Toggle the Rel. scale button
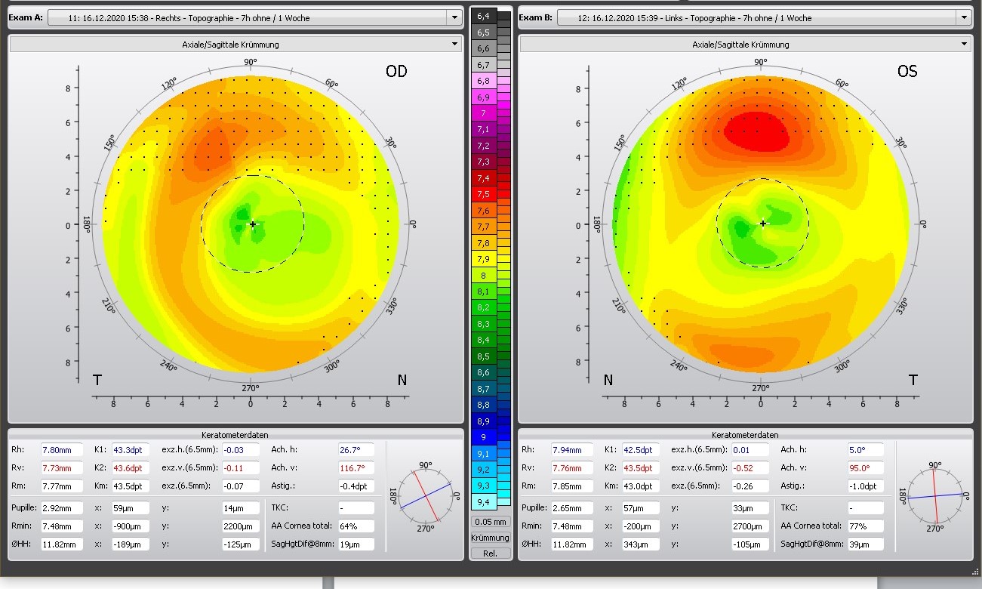The width and height of the screenshot is (982, 589). 490,554
